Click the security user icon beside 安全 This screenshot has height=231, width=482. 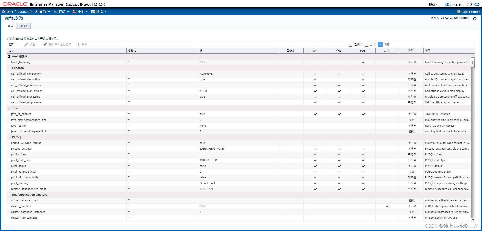pos(74,12)
